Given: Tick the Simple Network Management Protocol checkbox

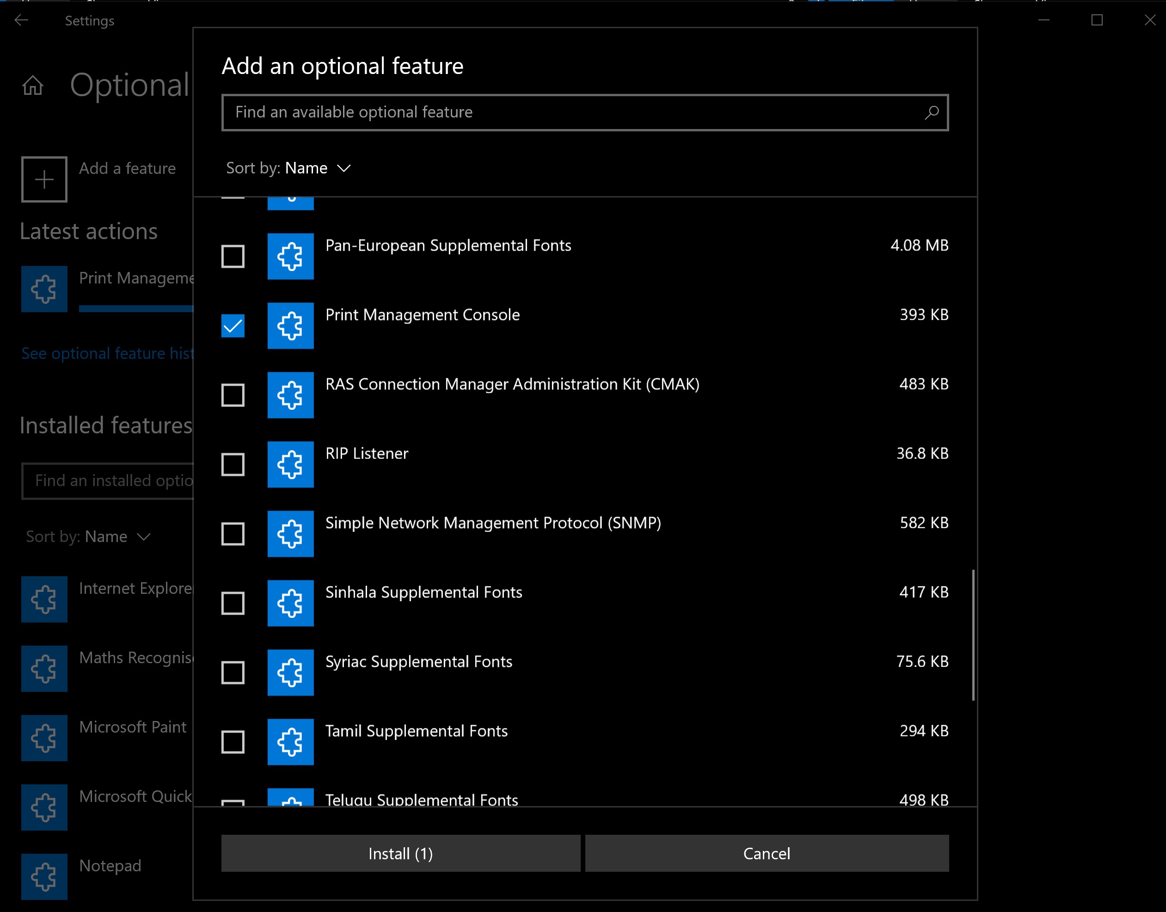Looking at the screenshot, I should pyautogui.click(x=233, y=533).
